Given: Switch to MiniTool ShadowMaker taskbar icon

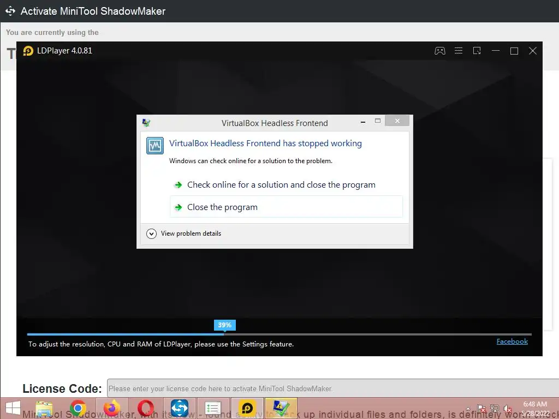Looking at the screenshot, I should 179,408.
